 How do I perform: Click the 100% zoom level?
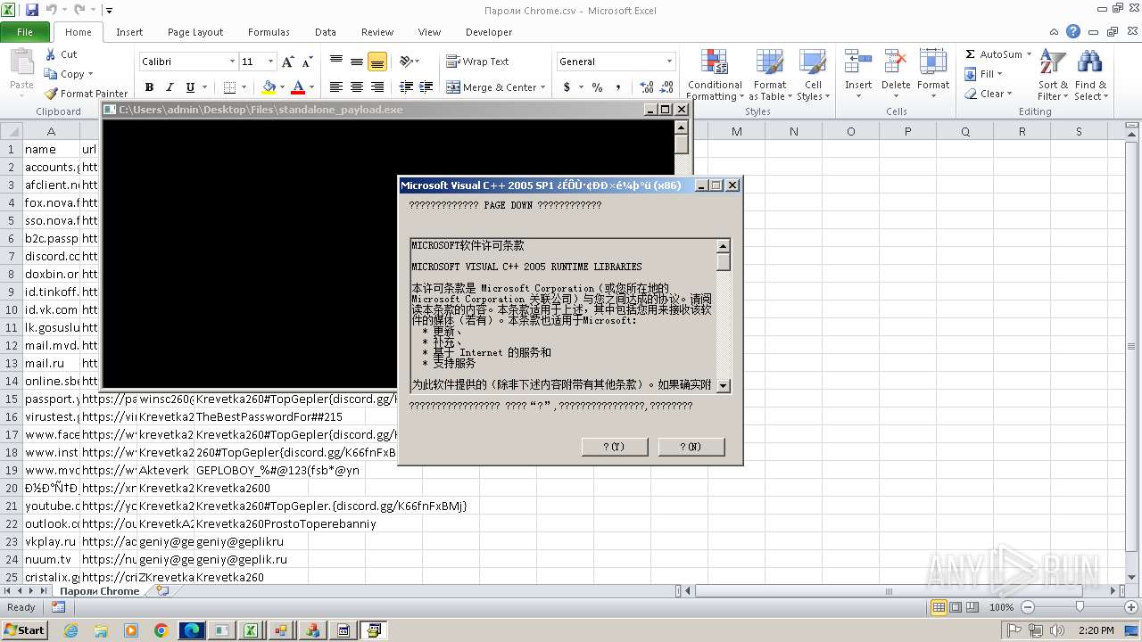[x=1001, y=607]
